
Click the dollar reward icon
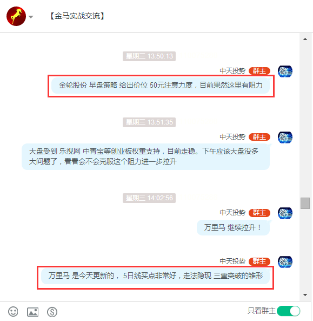pyautogui.click(x=52, y=312)
